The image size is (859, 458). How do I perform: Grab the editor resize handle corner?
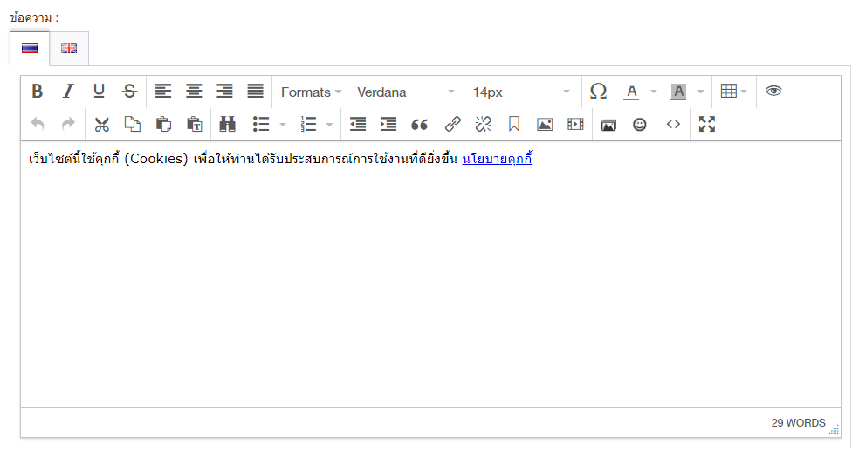[835, 429]
